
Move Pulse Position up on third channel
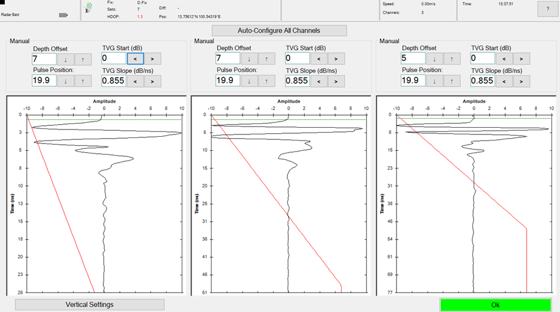pyautogui.click(x=452, y=81)
